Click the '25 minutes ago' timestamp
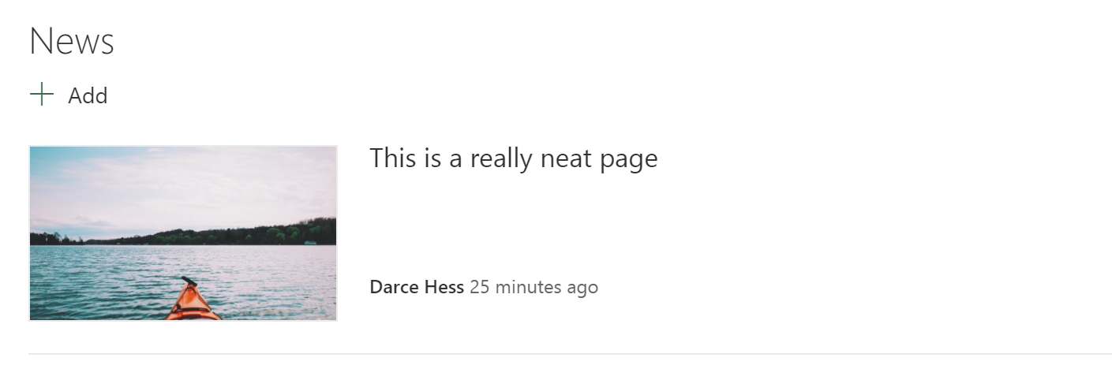The width and height of the screenshot is (1112, 365). pos(534,287)
